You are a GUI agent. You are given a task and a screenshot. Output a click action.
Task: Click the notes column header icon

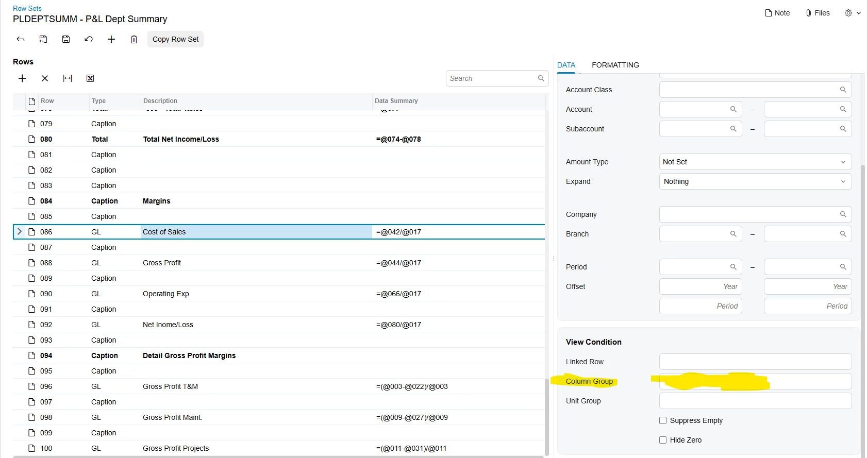[32, 101]
